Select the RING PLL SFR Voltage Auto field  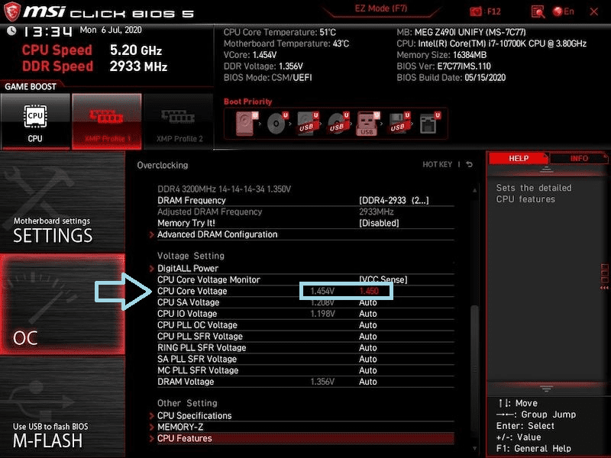[368, 347]
